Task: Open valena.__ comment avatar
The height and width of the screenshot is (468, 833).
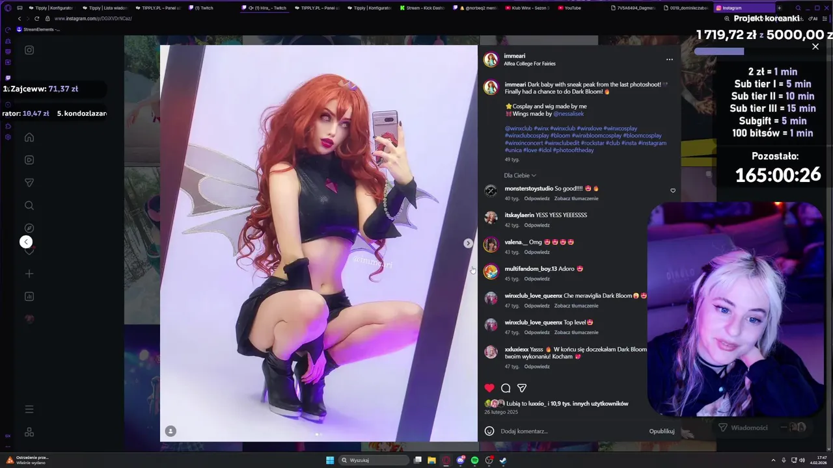Action: [491, 244]
